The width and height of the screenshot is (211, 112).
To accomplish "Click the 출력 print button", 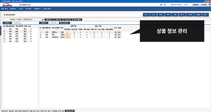I will [x=182, y=15].
